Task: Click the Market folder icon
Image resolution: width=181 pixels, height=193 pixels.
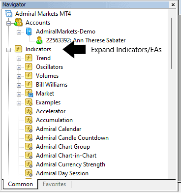Action: [29, 94]
